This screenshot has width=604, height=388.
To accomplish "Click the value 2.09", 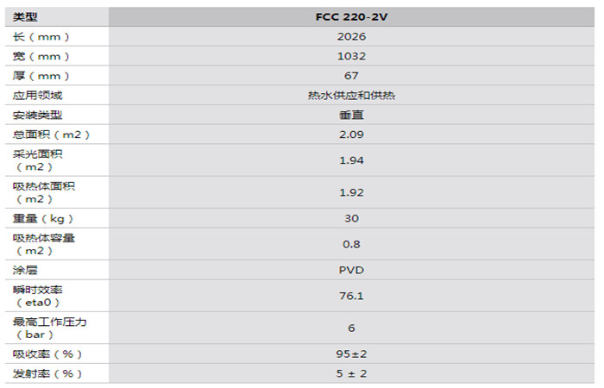I will [x=351, y=135].
